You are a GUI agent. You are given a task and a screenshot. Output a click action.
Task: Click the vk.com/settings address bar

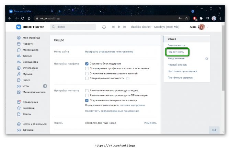coord(106,18)
